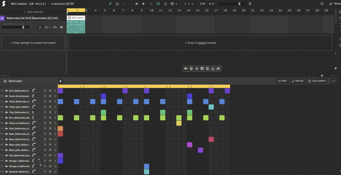Screen dimensions: 341x175
Task: Expand the Hihat_Bellsmoke row chevron
Action: [55, 101]
